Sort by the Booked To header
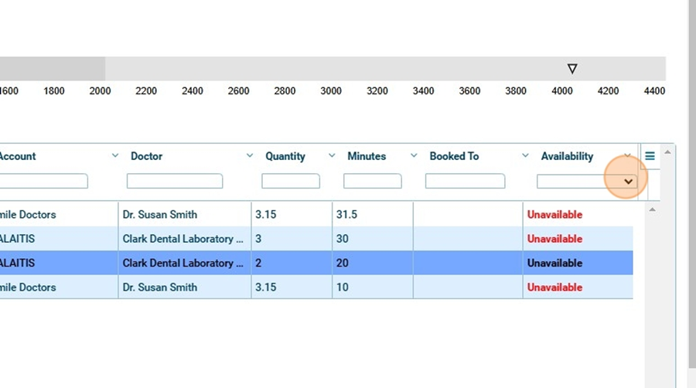696x388 pixels. tap(454, 156)
